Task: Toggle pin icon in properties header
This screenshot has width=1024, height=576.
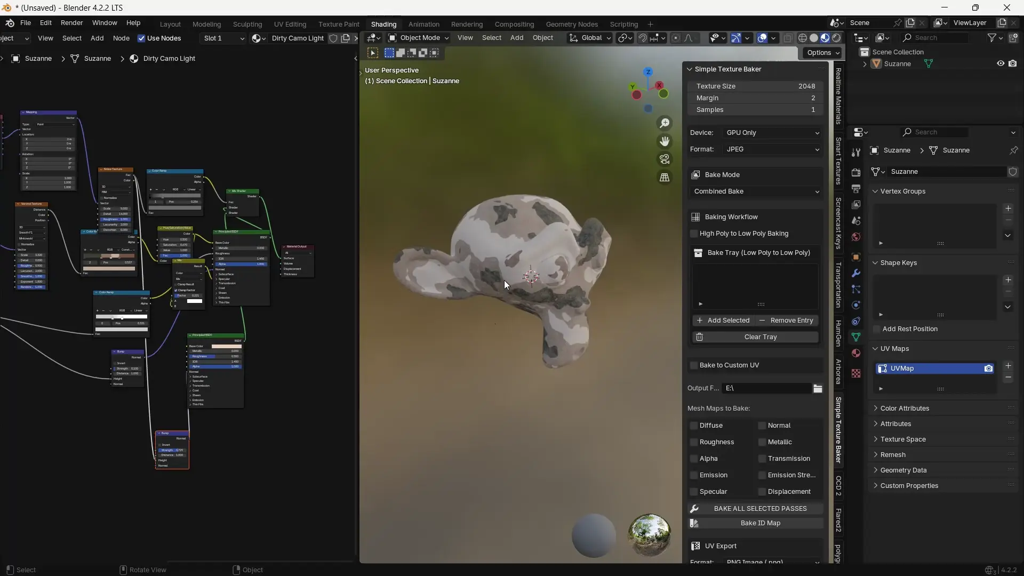Action: pyautogui.click(x=1013, y=150)
